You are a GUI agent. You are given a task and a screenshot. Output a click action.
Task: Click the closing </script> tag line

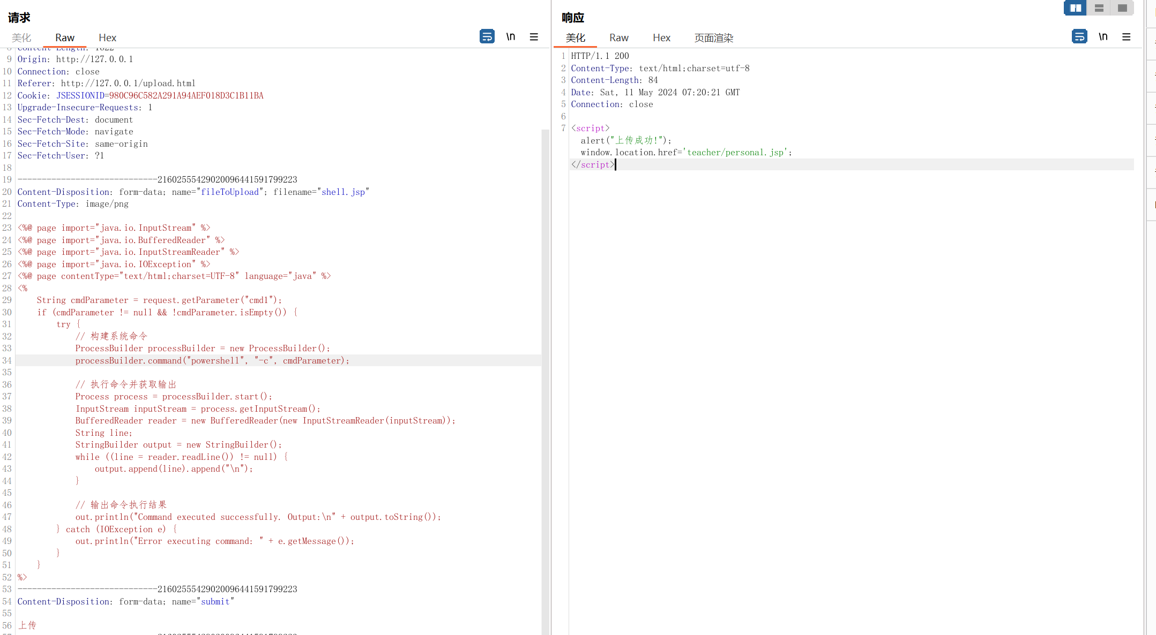592,164
